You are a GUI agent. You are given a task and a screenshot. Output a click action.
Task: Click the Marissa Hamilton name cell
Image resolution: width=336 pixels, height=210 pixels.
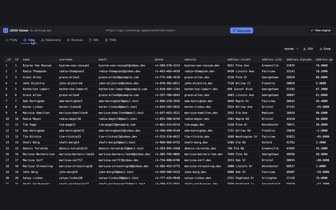pos(39,113)
